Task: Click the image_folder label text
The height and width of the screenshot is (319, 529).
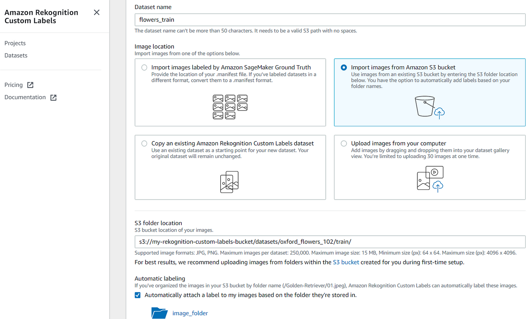Action: [x=190, y=313]
